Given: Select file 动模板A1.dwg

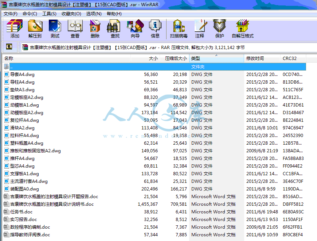Looking at the screenshot, I should 24,105.
